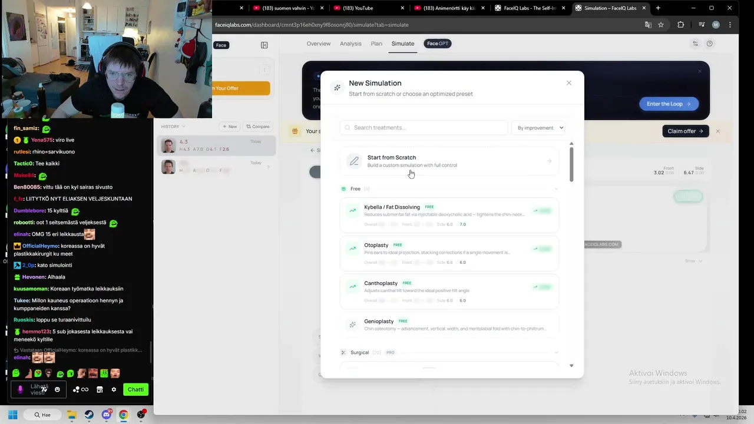Open Steam from the taskbar

point(89,415)
